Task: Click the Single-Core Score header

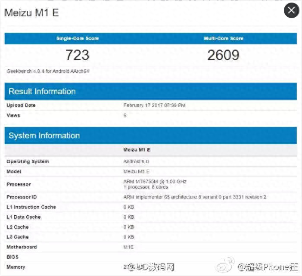Action: [78, 38]
